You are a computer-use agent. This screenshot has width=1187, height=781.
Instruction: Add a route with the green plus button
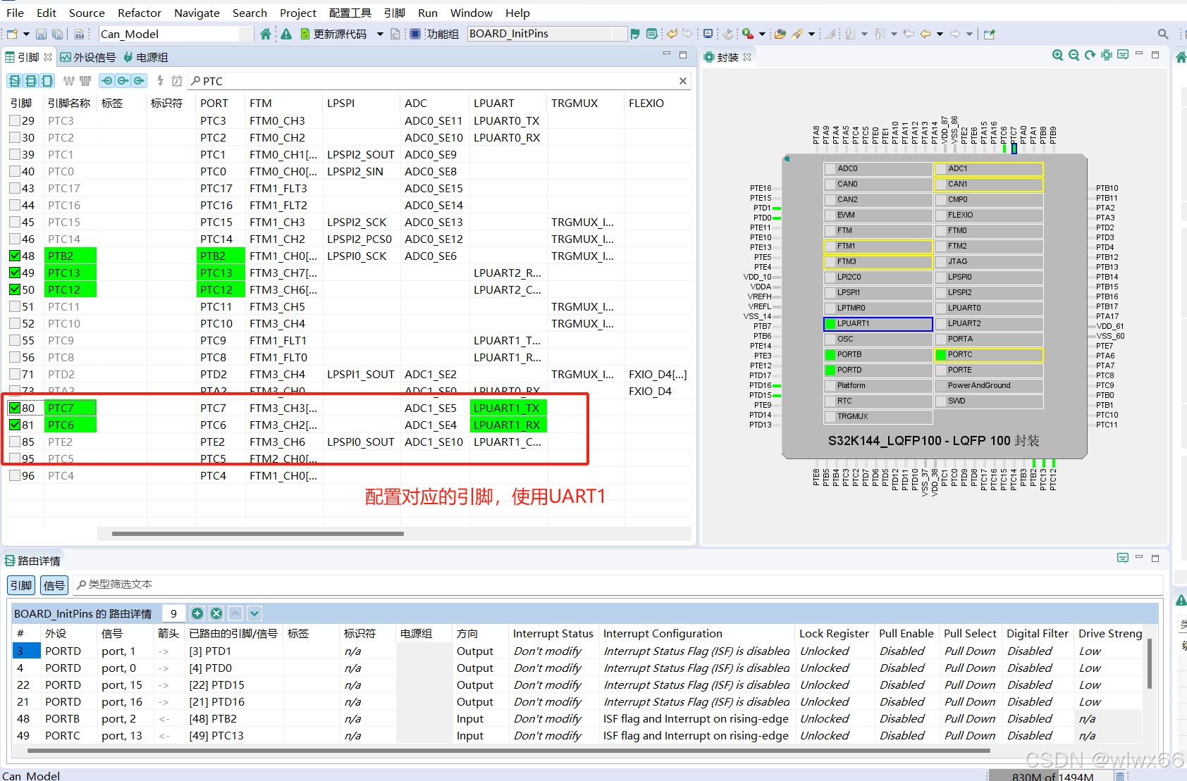coord(197,613)
